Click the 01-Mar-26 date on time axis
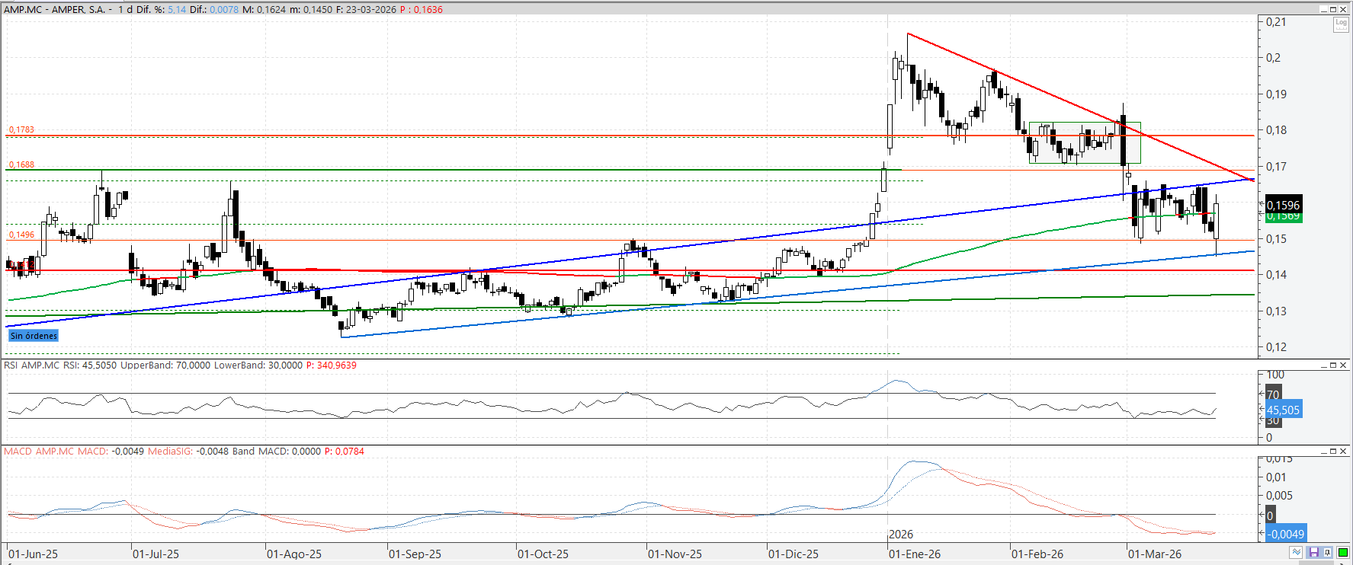Viewport: 1353px width, 565px height. point(1155,554)
